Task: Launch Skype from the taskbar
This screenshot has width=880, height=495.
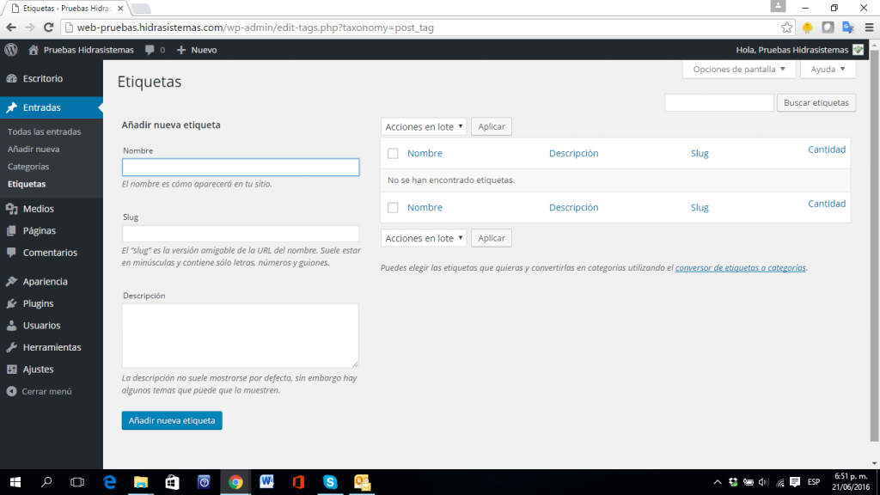Action: 330,482
